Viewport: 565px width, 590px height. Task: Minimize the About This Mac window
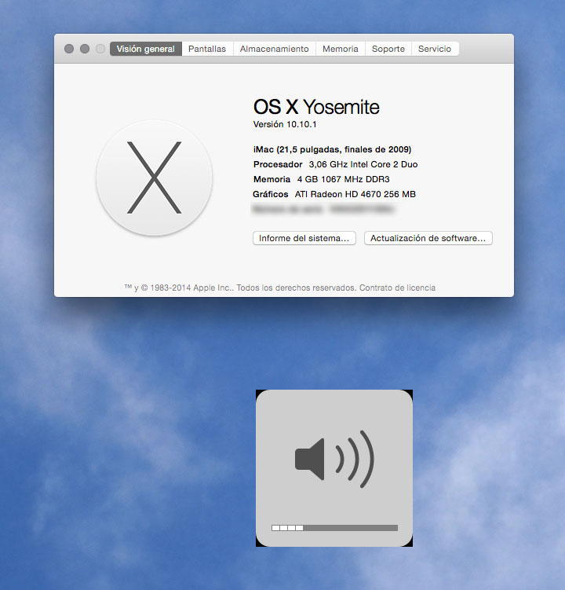(x=85, y=49)
